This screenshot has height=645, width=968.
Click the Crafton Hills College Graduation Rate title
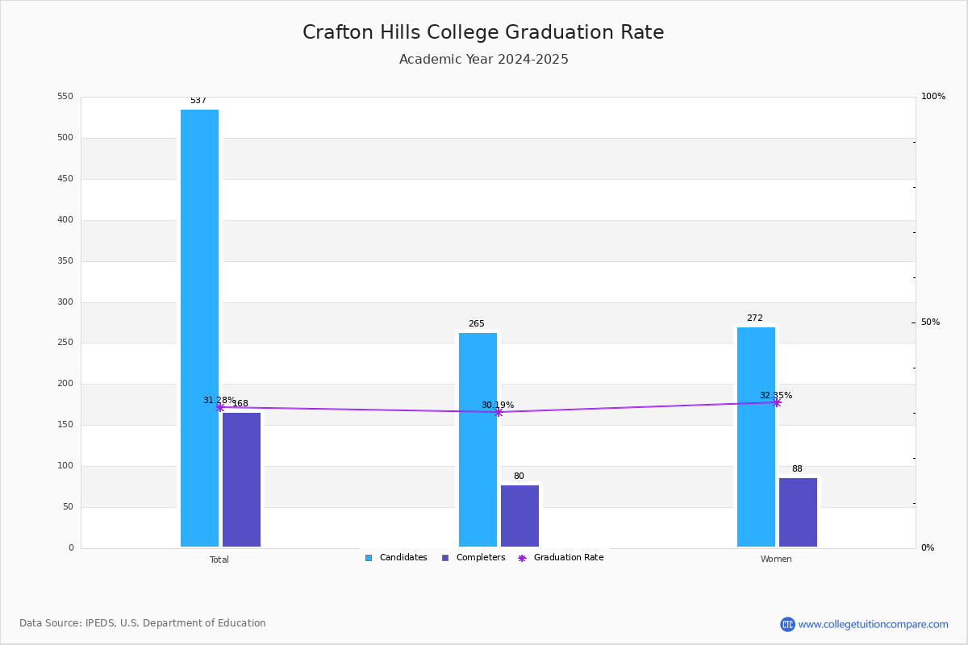483,32
